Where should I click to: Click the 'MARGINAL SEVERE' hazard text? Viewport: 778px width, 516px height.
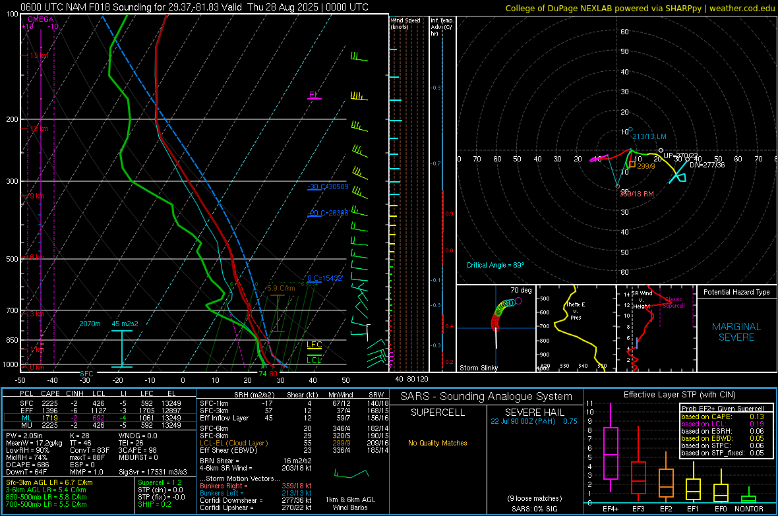pyautogui.click(x=736, y=332)
